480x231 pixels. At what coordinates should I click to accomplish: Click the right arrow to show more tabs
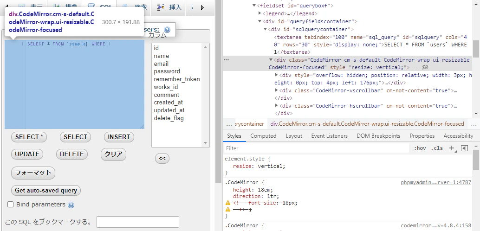202,7
